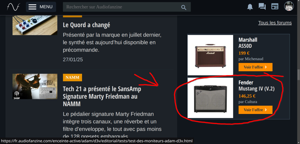
Task: Open the notifications bell icon
Action: point(250,7)
